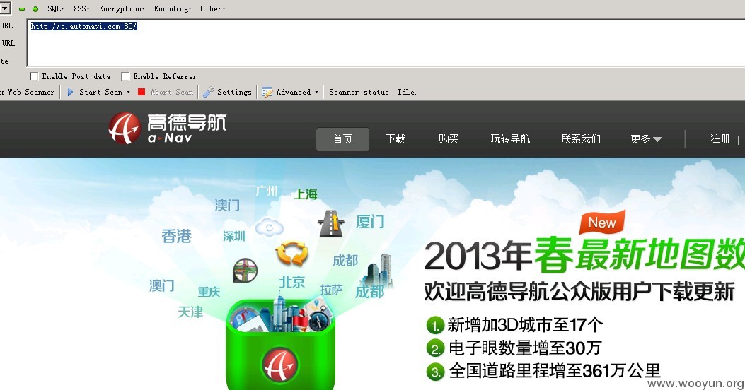Open the Encoding menu

point(173,8)
